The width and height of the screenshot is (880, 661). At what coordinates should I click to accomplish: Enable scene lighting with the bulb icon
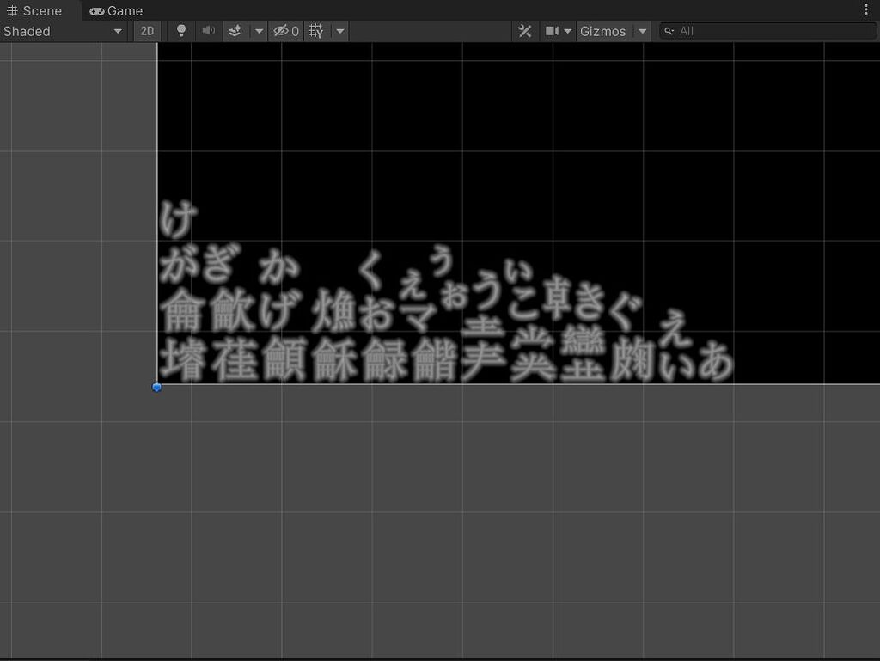[180, 31]
